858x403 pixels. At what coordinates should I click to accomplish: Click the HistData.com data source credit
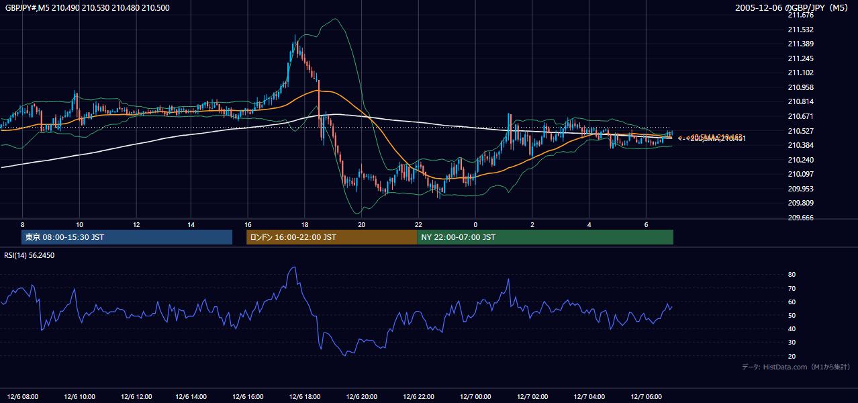coord(796,367)
